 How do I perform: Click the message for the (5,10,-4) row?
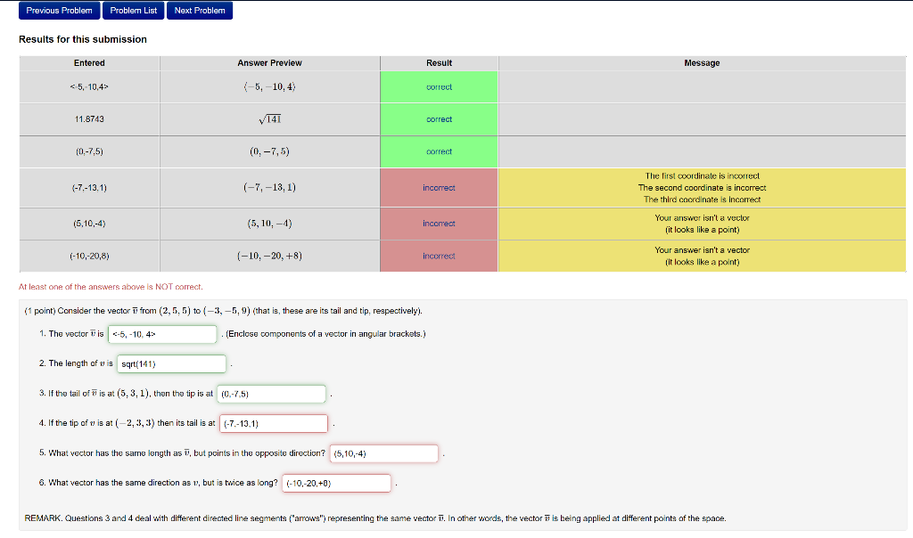point(703,224)
